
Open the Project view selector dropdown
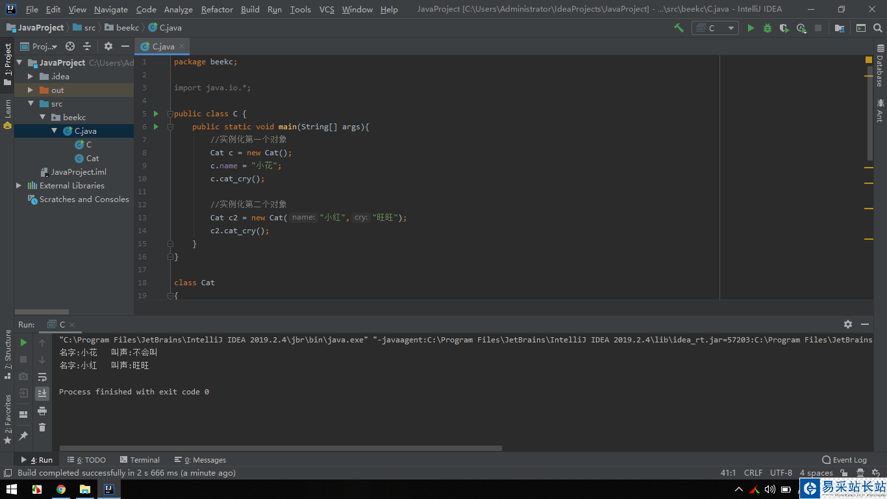point(39,46)
